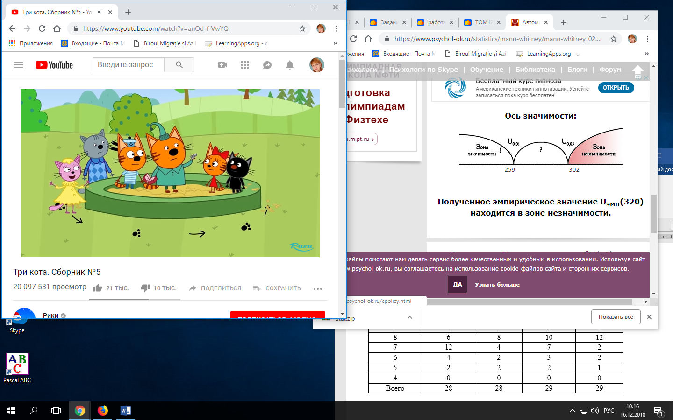Click YouTube window address bar URL
Screen dimensions: 673x420
point(156,28)
